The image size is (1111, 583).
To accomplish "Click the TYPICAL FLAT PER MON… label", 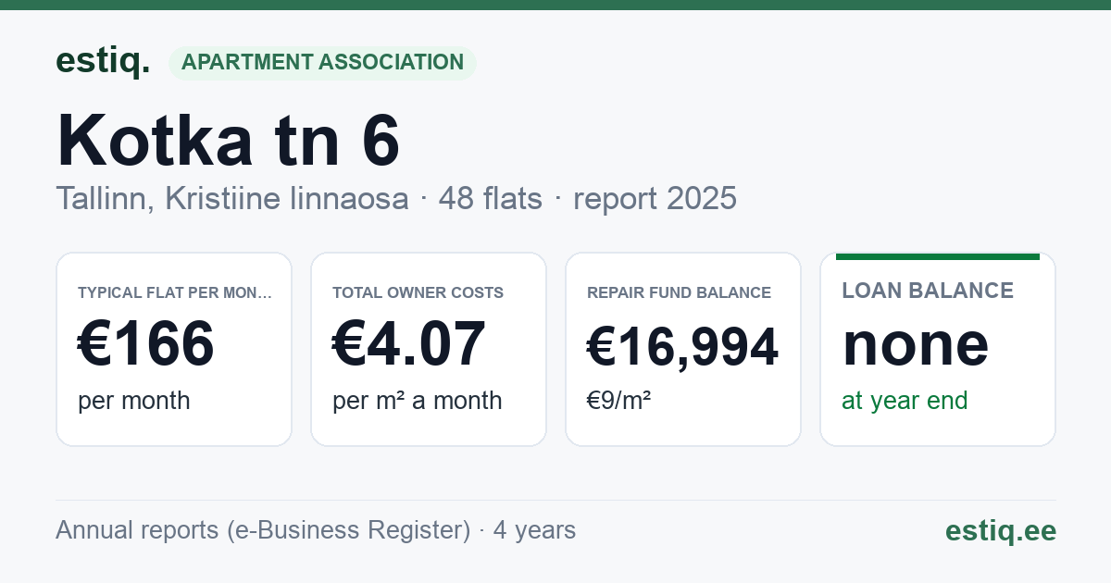I will (176, 292).
